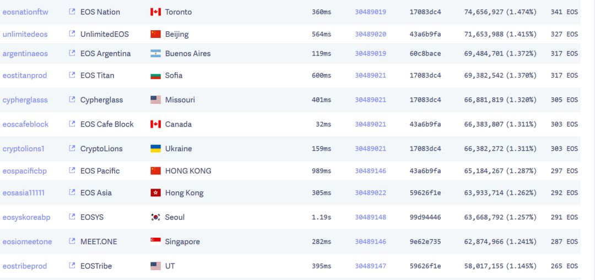Click the Canada flag in EOS Cafe Block row

(x=155, y=124)
